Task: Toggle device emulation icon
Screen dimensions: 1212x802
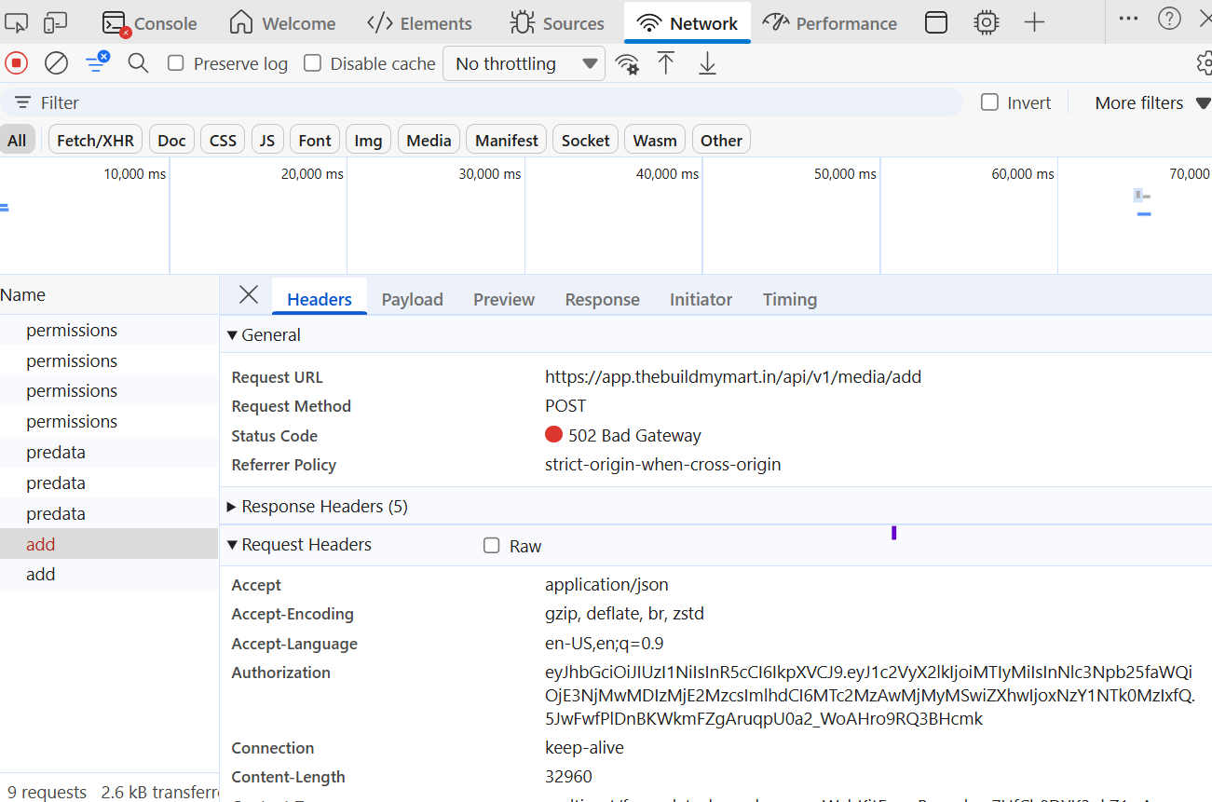Action: pos(56,23)
